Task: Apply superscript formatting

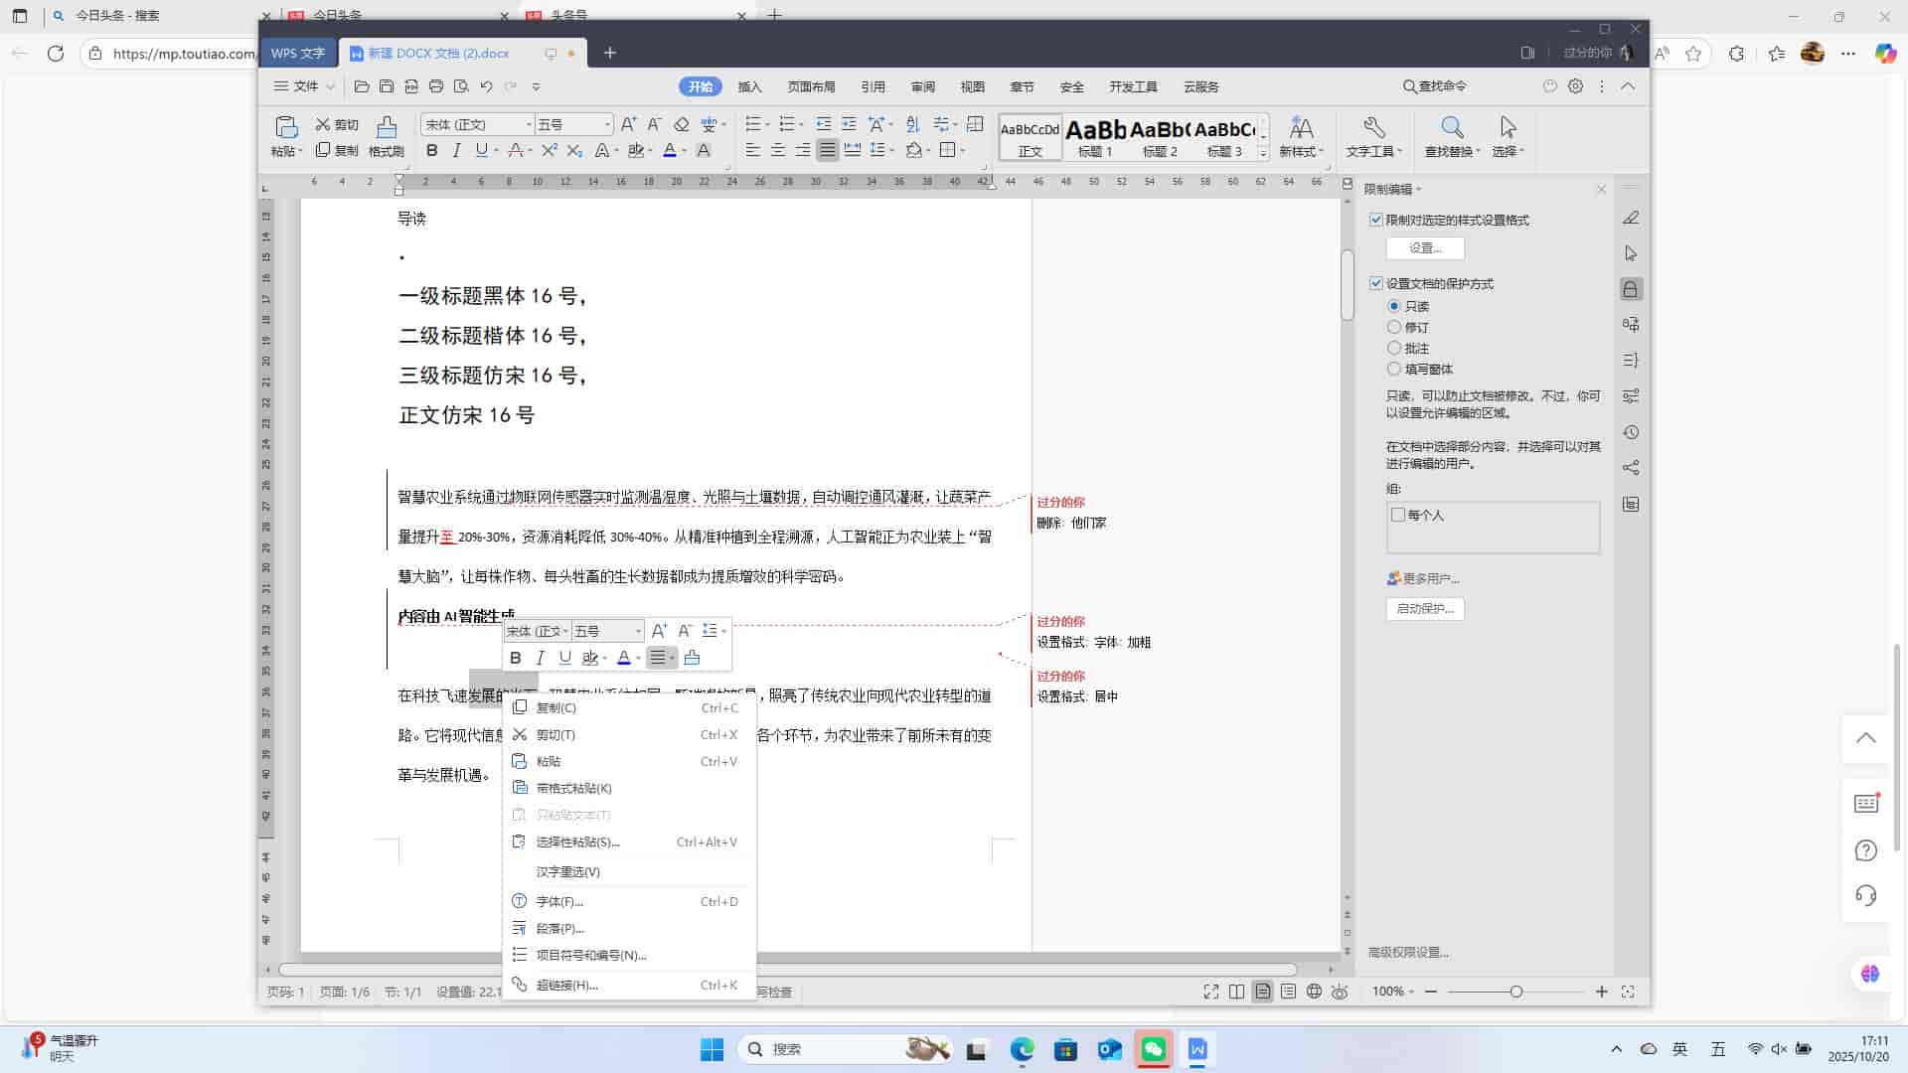Action: coord(550,151)
